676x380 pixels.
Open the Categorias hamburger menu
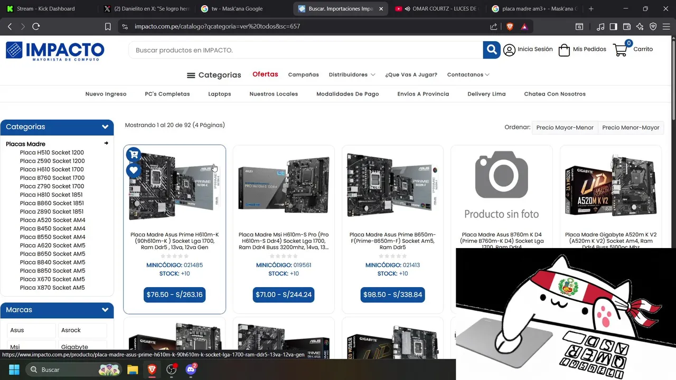click(214, 75)
